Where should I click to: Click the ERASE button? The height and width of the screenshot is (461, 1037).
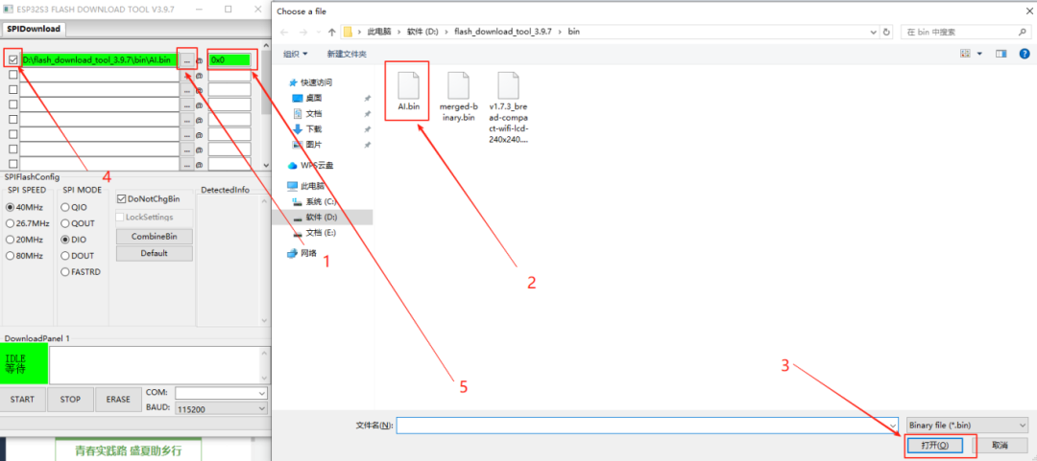tap(118, 400)
